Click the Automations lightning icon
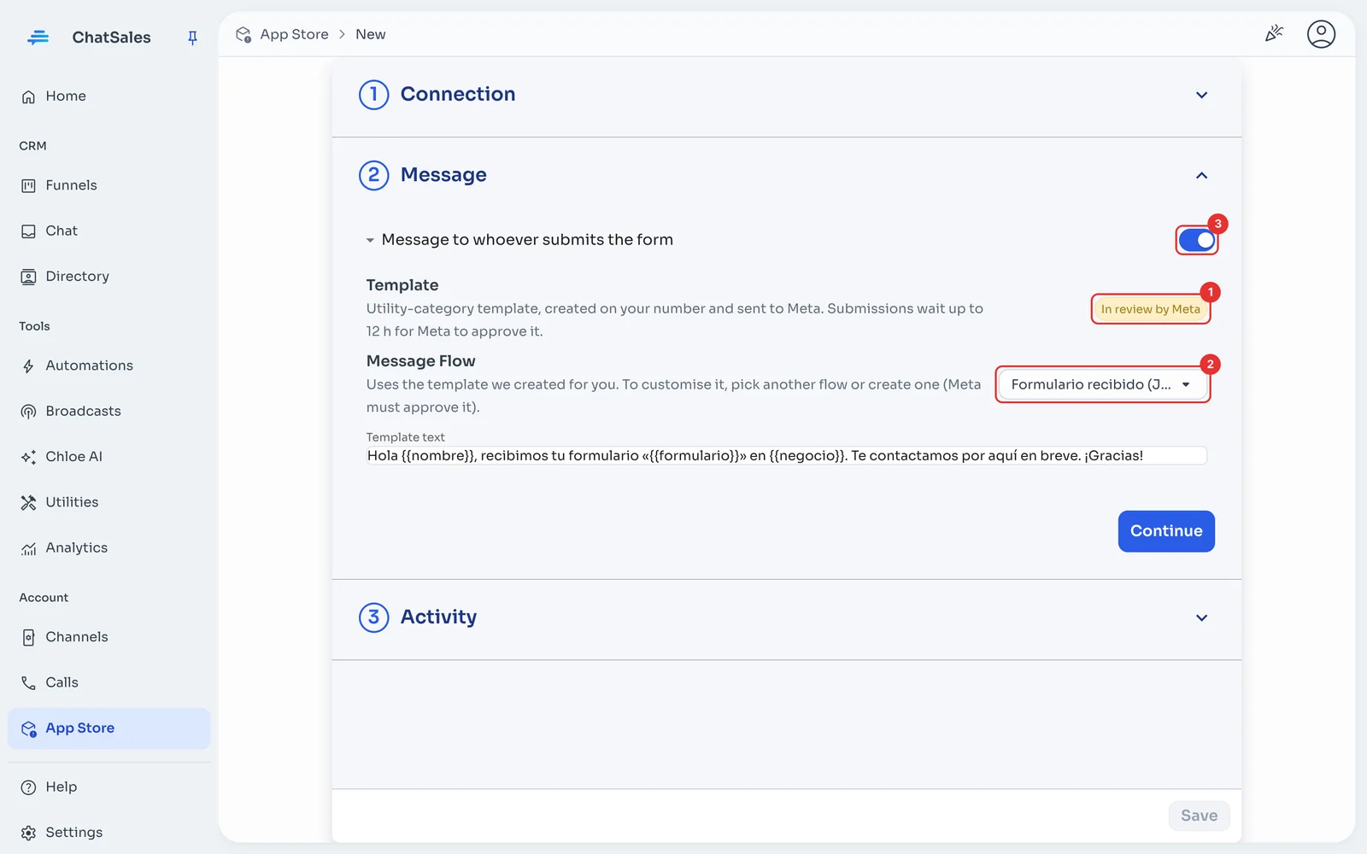 pos(28,366)
